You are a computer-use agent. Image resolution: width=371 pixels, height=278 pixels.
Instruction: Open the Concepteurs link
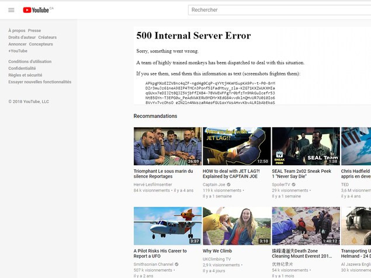pyautogui.click(x=41, y=44)
